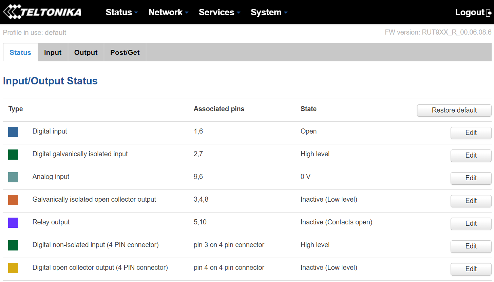This screenshot has height=282, width=494.
Task: Edit the Relay output settings
Action: (471, 223)
